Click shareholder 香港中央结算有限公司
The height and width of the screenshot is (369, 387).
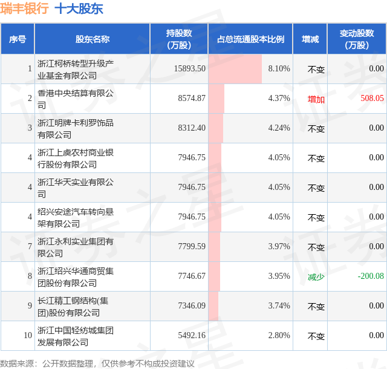tap(76, 99)
